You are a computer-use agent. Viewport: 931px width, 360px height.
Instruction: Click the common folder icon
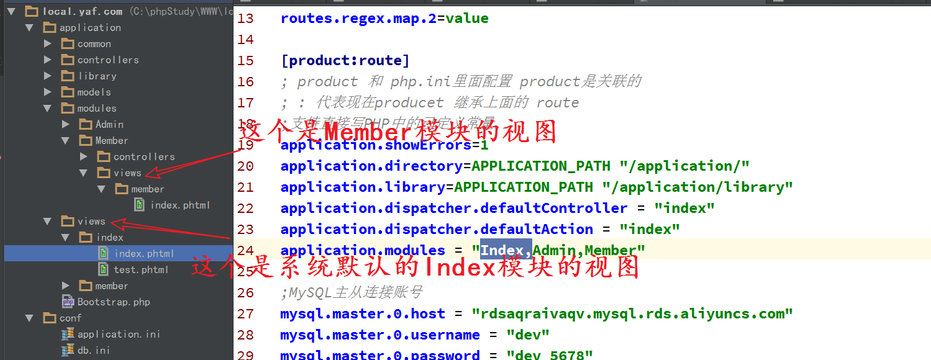coord(68,44)
